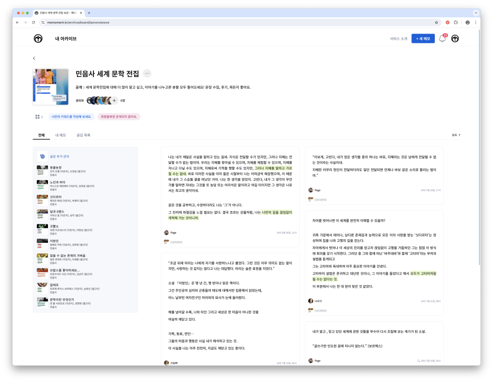Click the Page avatar on 내가 알고 memo

coord(311,361)
